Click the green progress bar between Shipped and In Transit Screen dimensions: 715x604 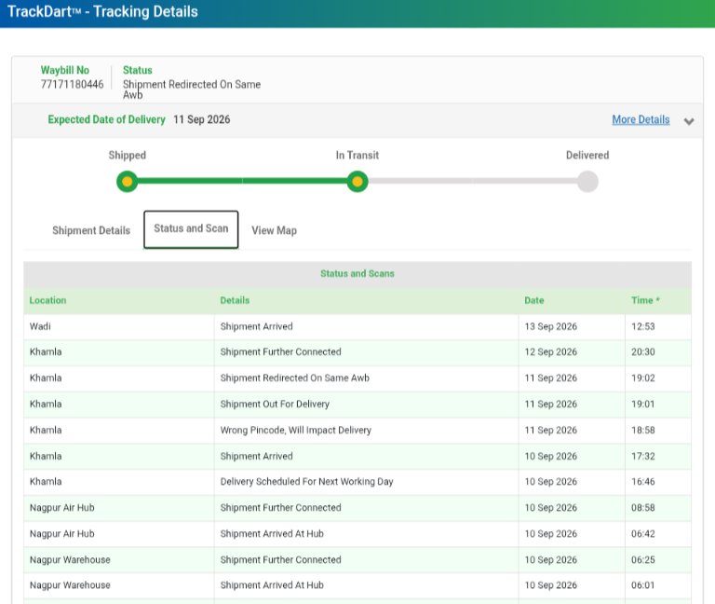[x=242, y=181]
